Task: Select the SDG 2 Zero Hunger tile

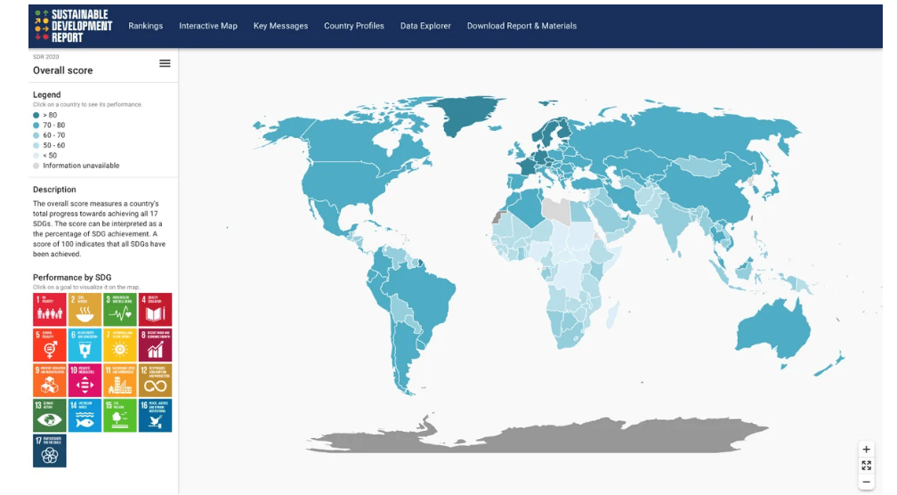Action: click(85, 309)
